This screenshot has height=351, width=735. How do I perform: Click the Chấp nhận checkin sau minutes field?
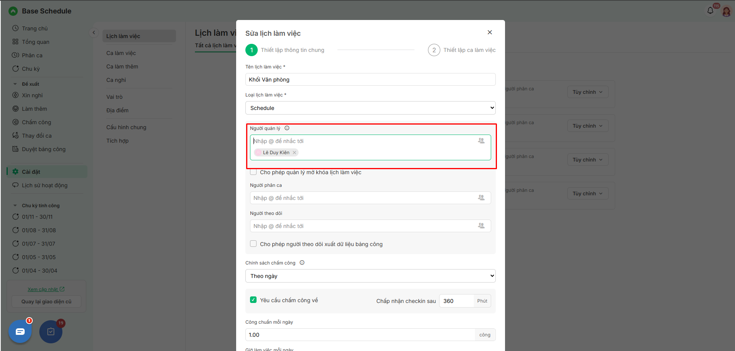click(456, 301)
